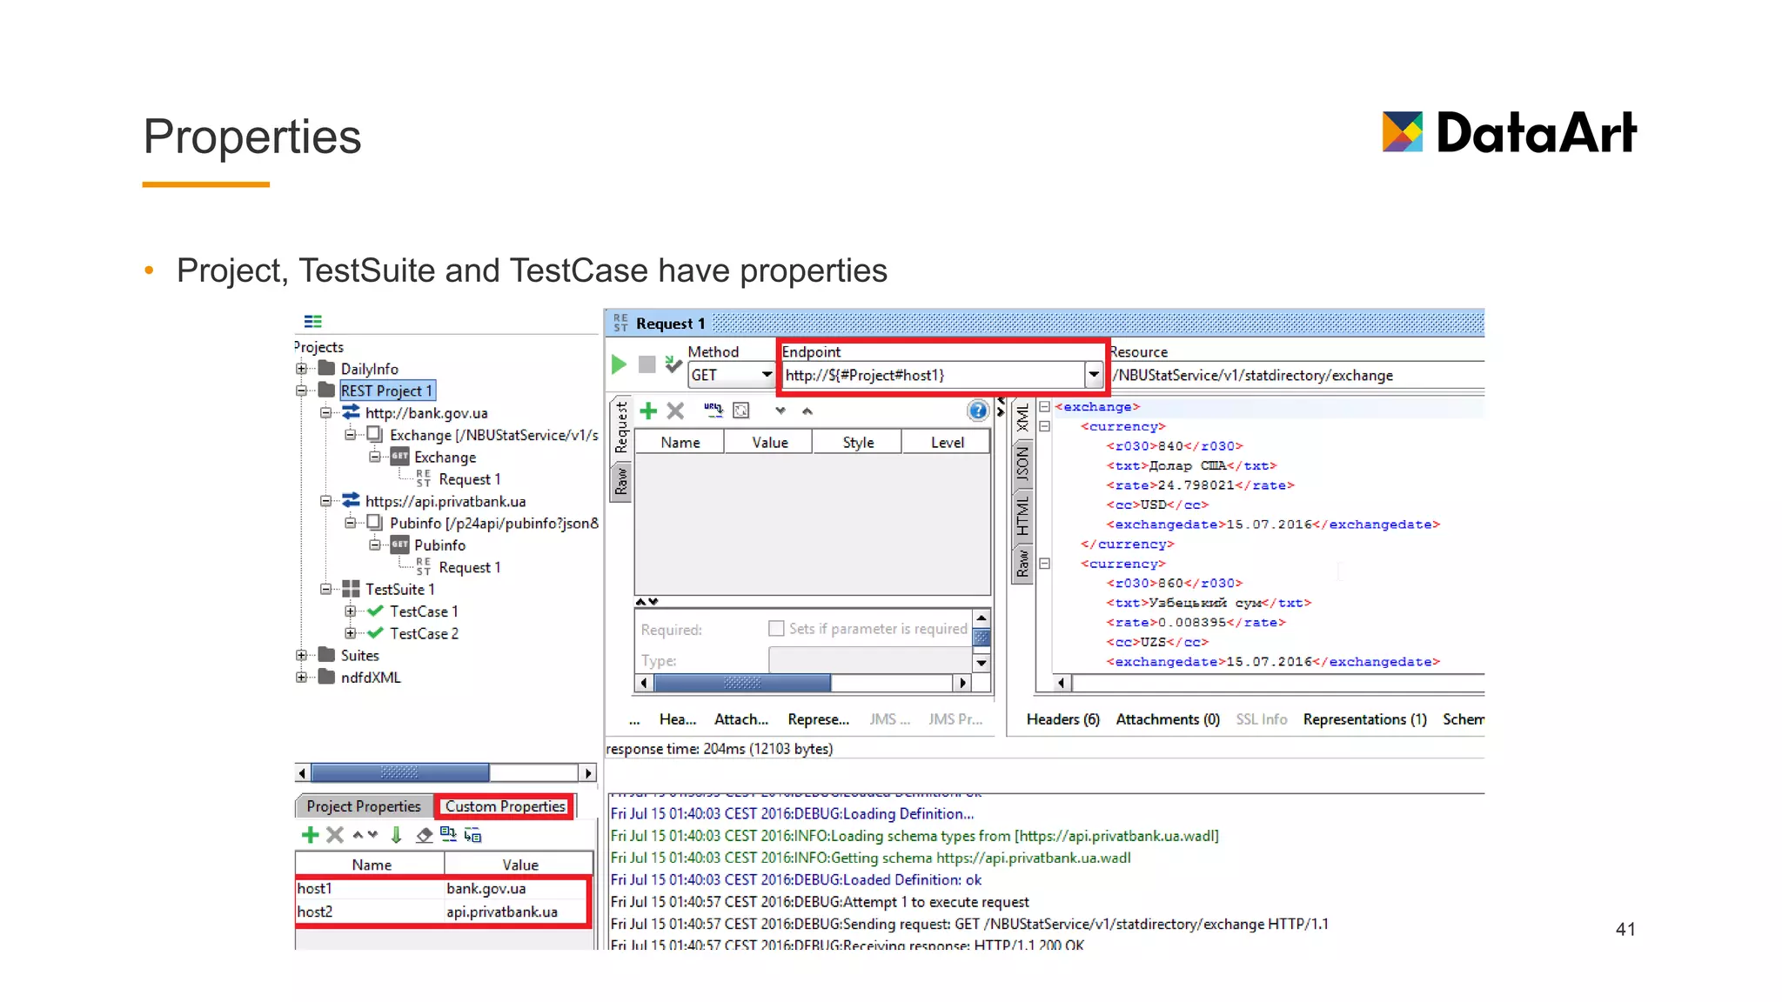Open the request Attach... tab
The image size is (1782, 1002).
[741, 719]
